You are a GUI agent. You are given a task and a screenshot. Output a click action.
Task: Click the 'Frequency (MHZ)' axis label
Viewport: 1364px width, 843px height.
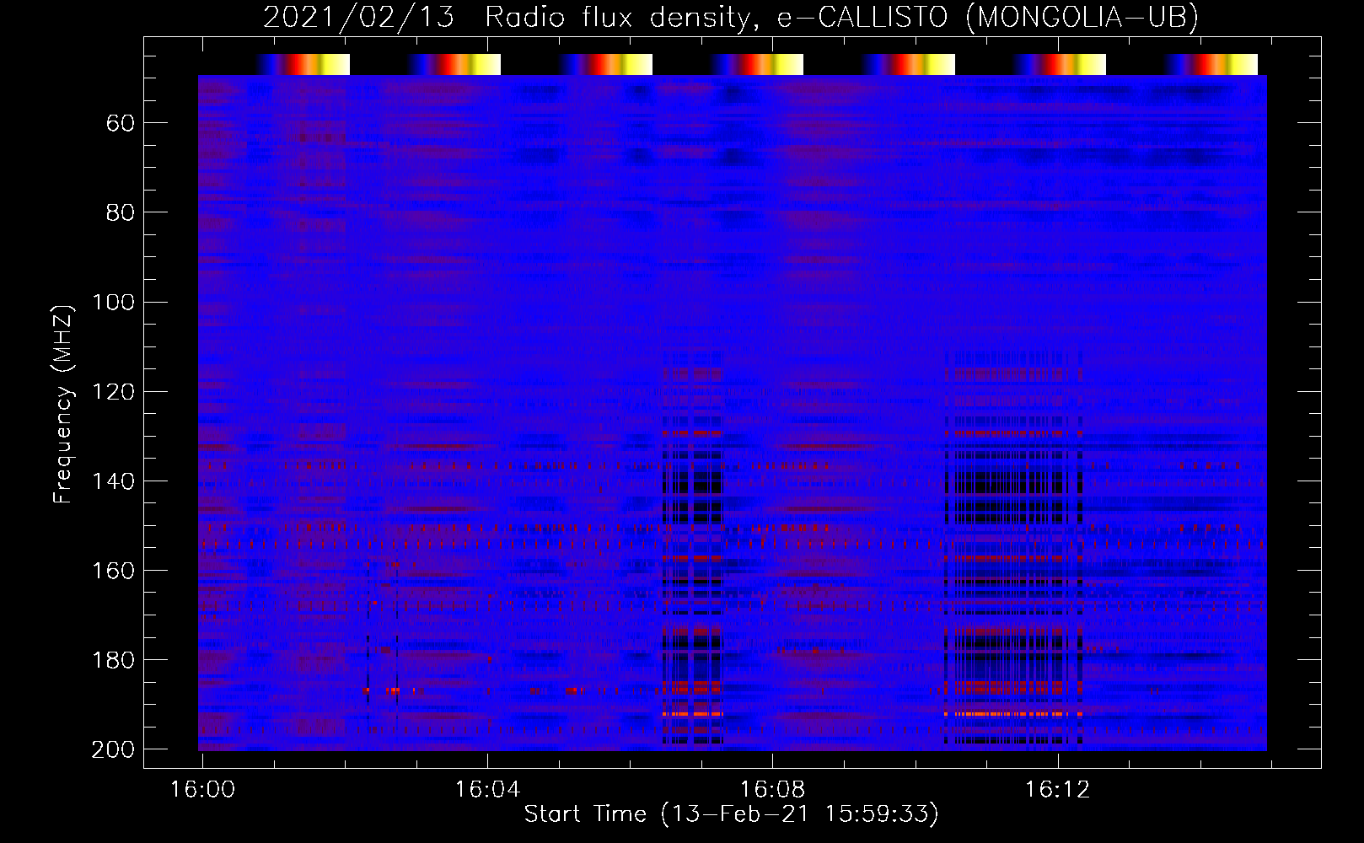[x=63, y=404]
